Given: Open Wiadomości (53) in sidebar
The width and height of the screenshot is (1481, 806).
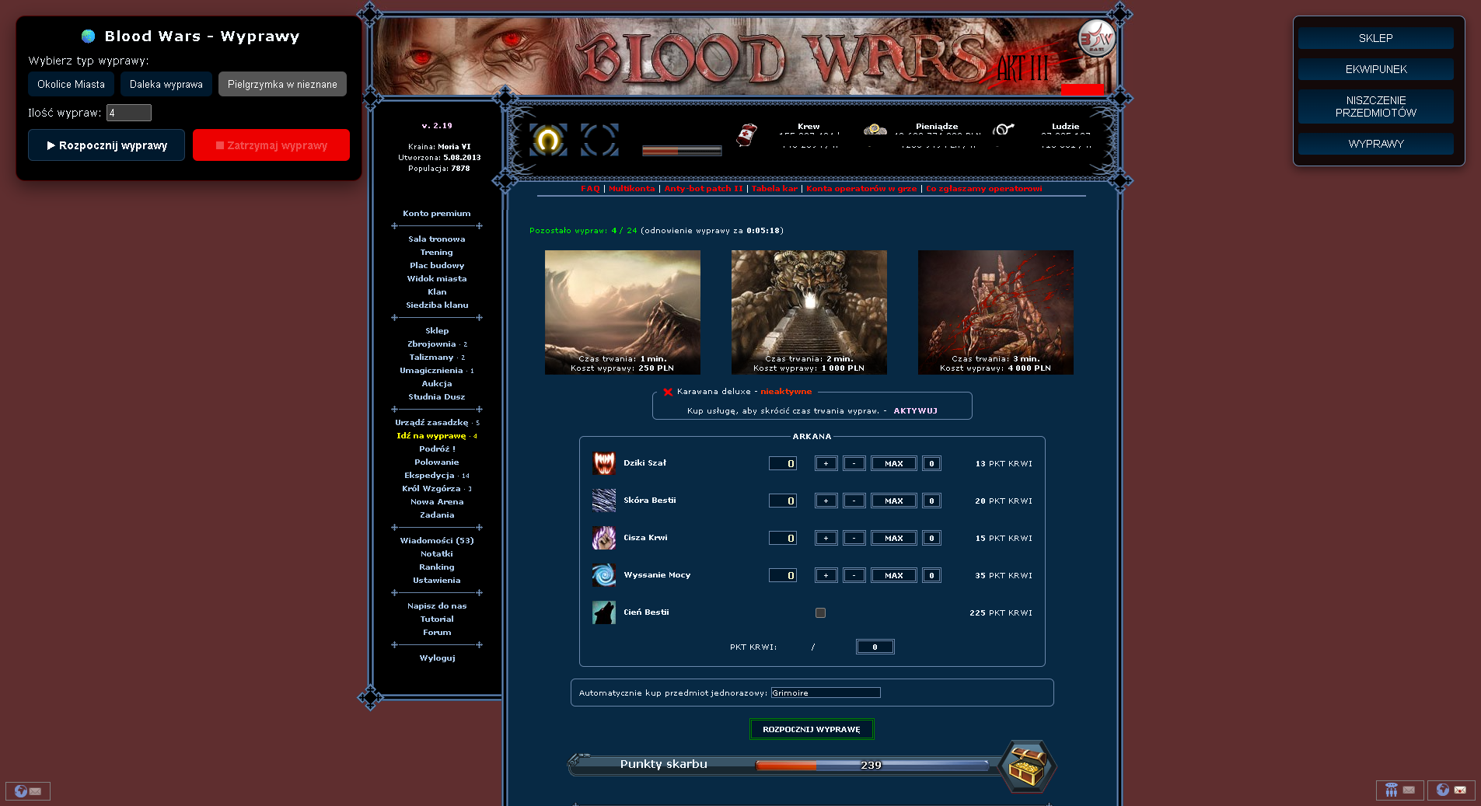Looking at the screenshot, I should click(437, 541).
